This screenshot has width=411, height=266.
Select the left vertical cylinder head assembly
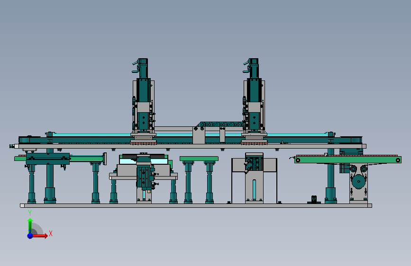click(143, 101)
